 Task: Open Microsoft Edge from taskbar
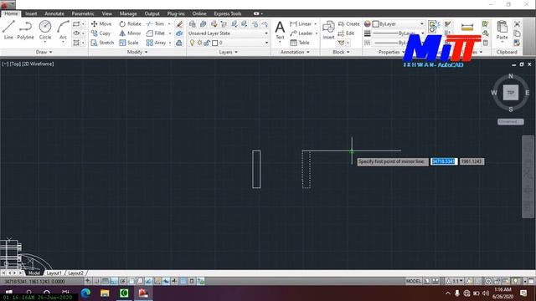click(x=85, y=293)
